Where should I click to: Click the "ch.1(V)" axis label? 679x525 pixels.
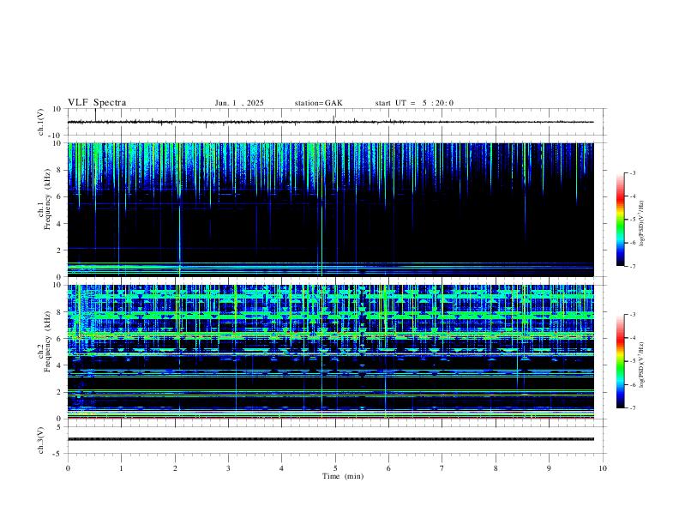click(x=41, y=122)
